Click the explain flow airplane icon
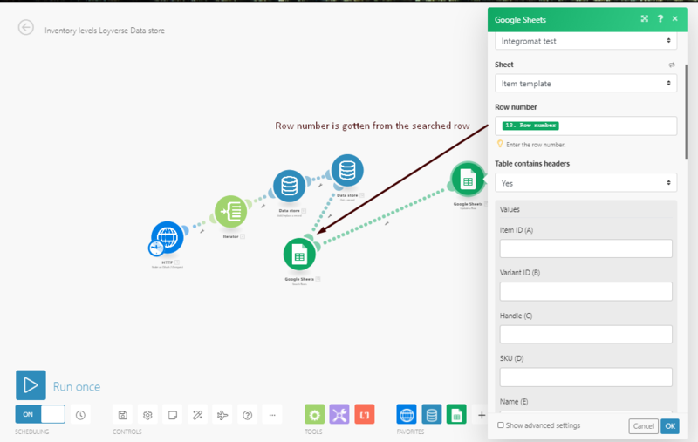The width and height of the screenshot is (698, 442). coord(222,415)
